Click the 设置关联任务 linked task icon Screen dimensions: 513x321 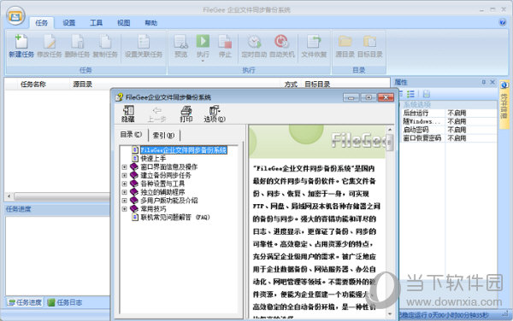[x=144, y=43]
